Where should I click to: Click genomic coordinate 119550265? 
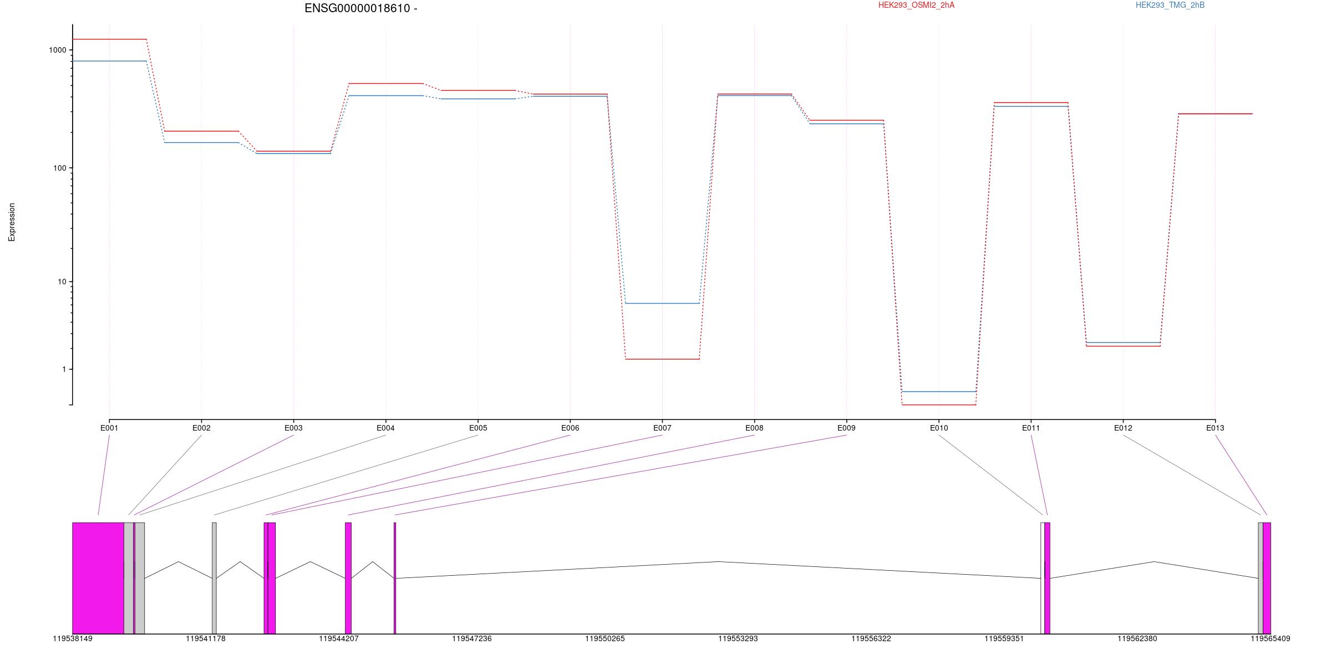(x=605, y=639)
